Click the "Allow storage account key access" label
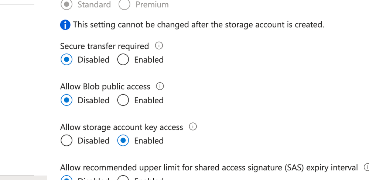The width and height of the screenshot is (369, 180). coord(122,127)
